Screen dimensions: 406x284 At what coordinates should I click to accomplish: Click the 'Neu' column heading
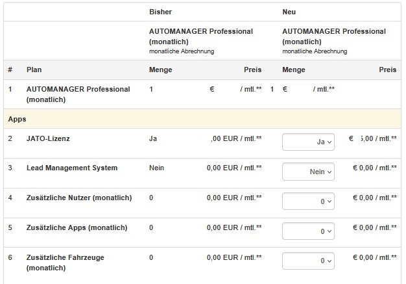(x=289, y=12)
